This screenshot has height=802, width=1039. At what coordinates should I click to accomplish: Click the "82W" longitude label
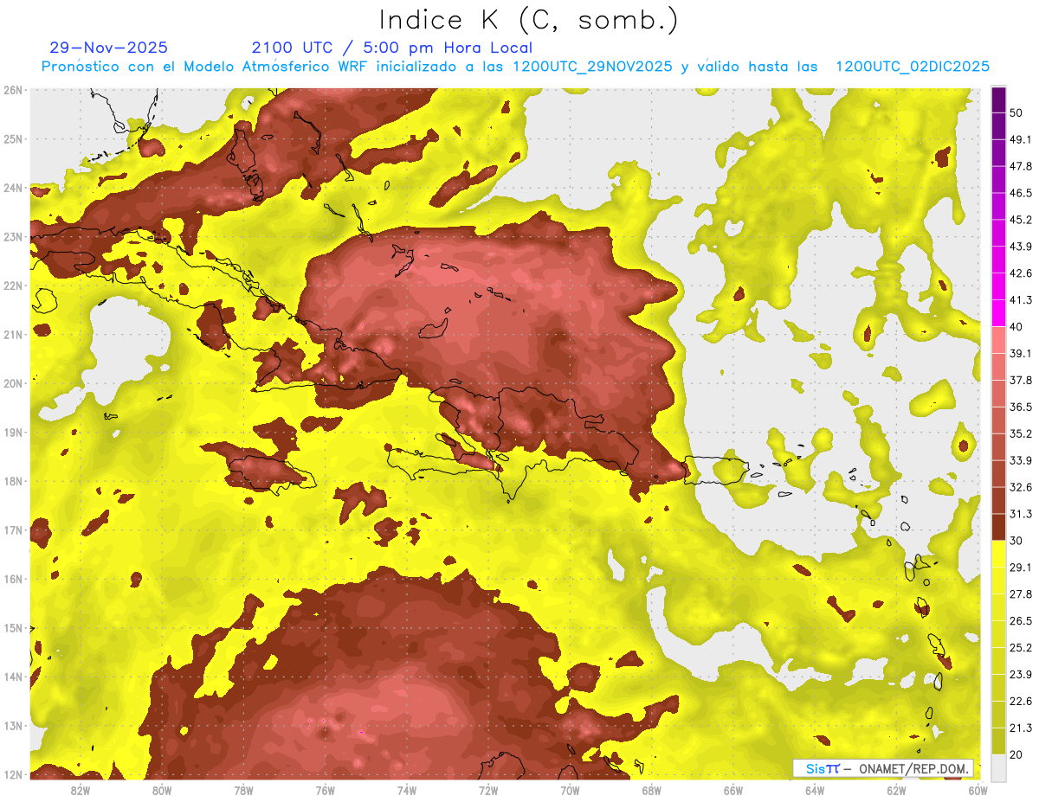coord(80,790)
